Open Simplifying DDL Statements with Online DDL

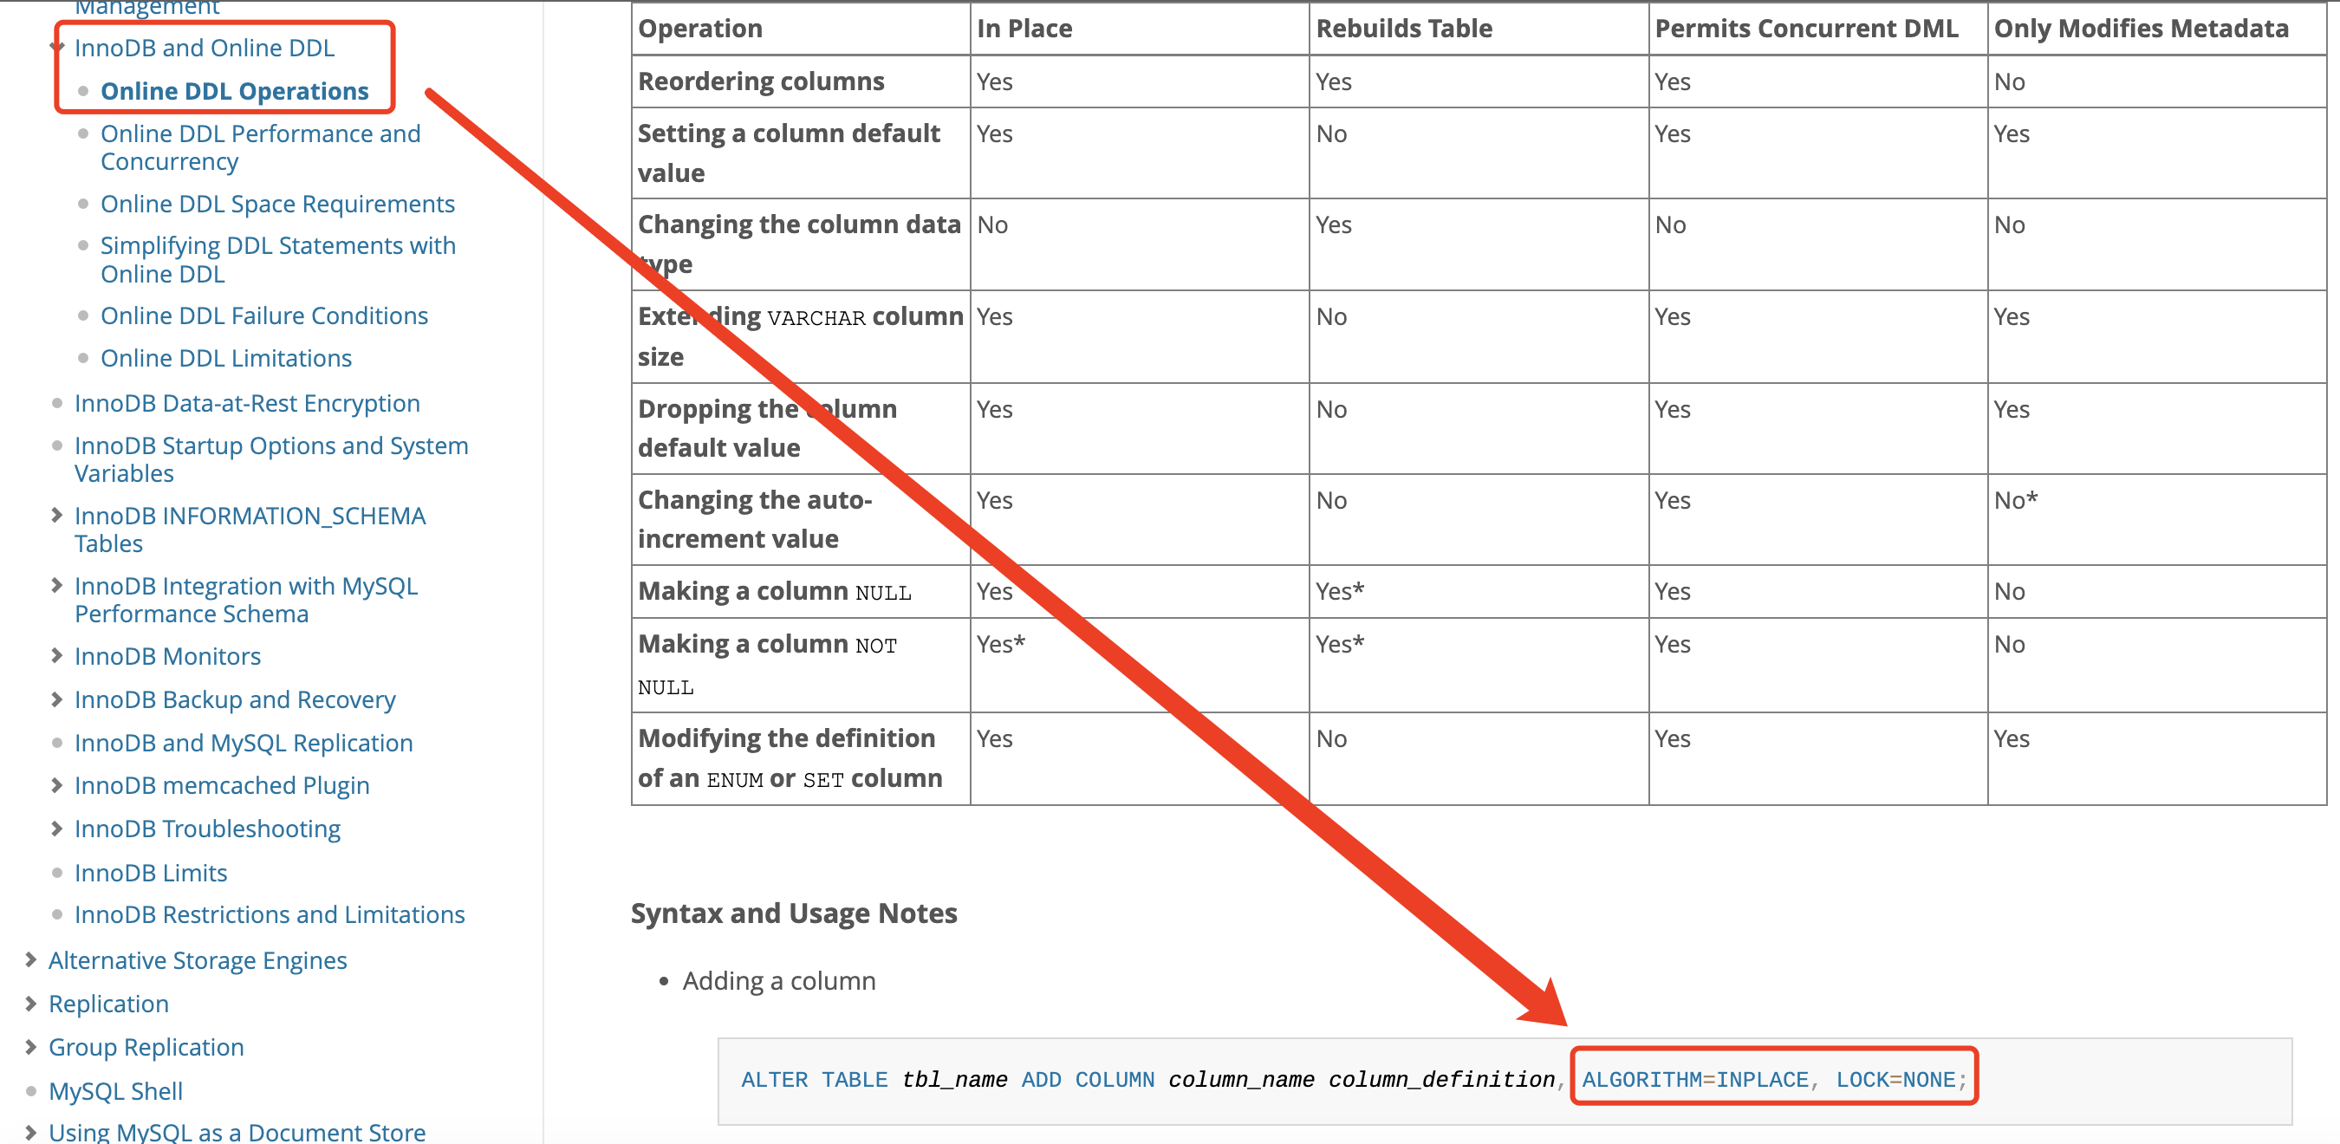pyautogui.click(x=277, y=259)
